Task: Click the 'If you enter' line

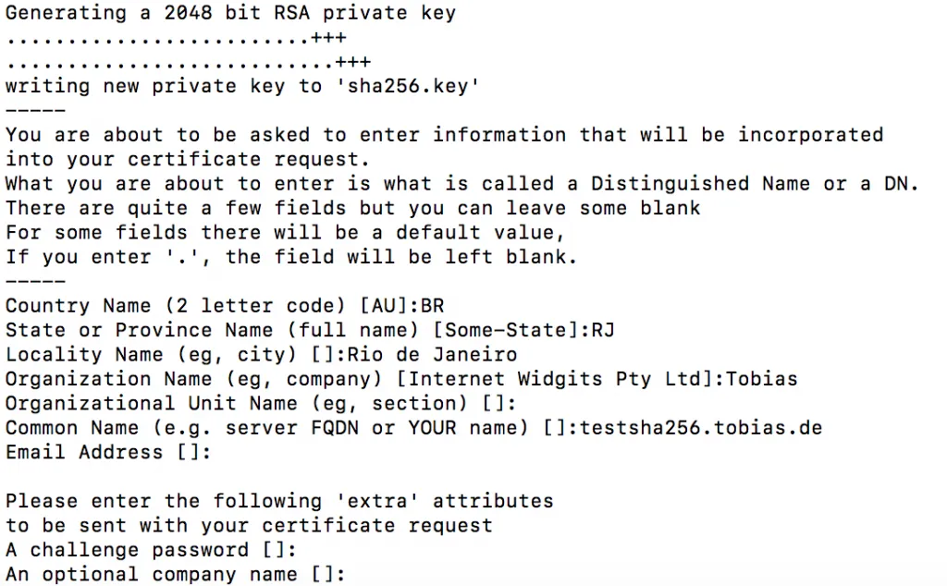Action: [291, 257]
